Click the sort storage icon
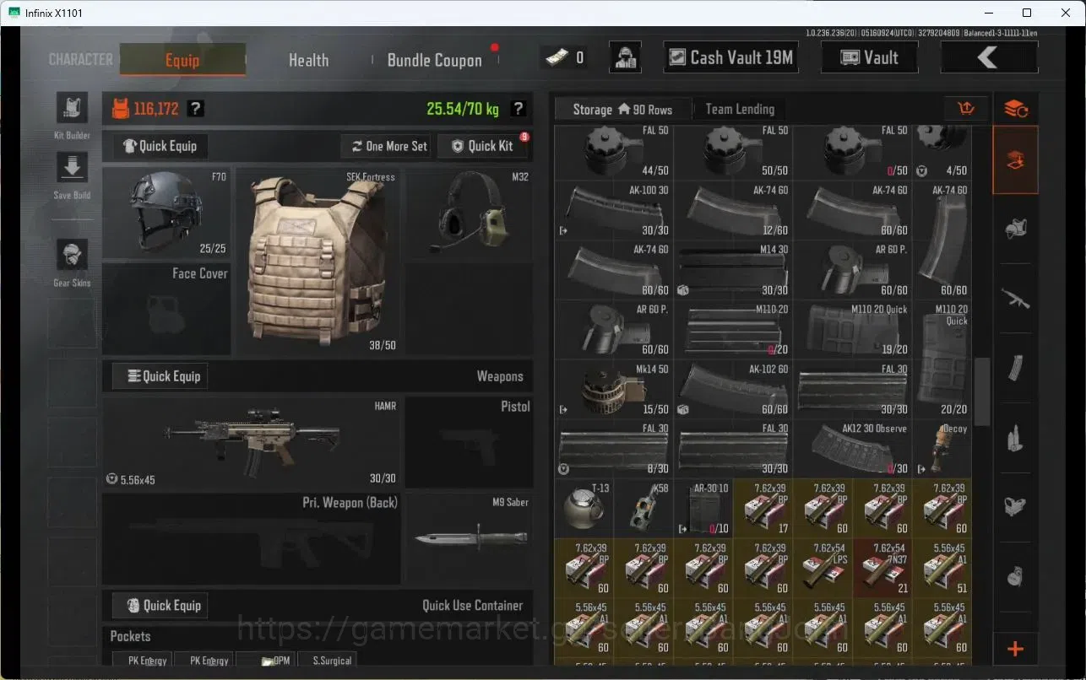 (966, 109)
